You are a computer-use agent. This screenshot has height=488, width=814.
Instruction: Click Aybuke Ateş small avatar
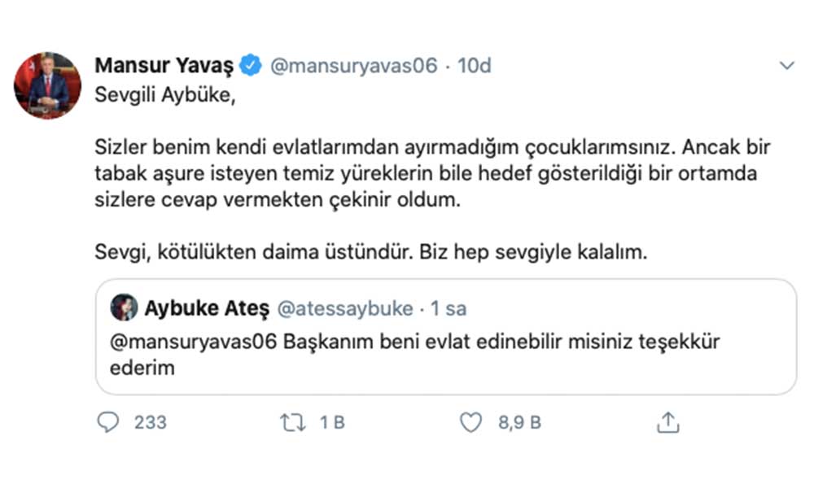125,308
